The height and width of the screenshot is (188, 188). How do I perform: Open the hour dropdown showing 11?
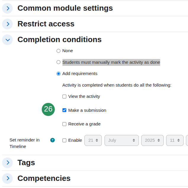click(175, 140)
